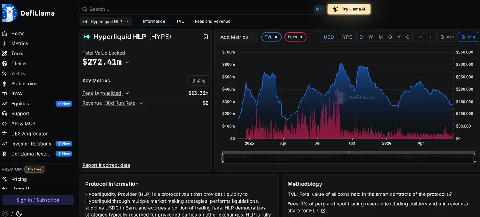Open Add Metrics menu
Image resolution: width=480 pixels, height=217 pixels.
pyautogui.click(x=238, y=37)
